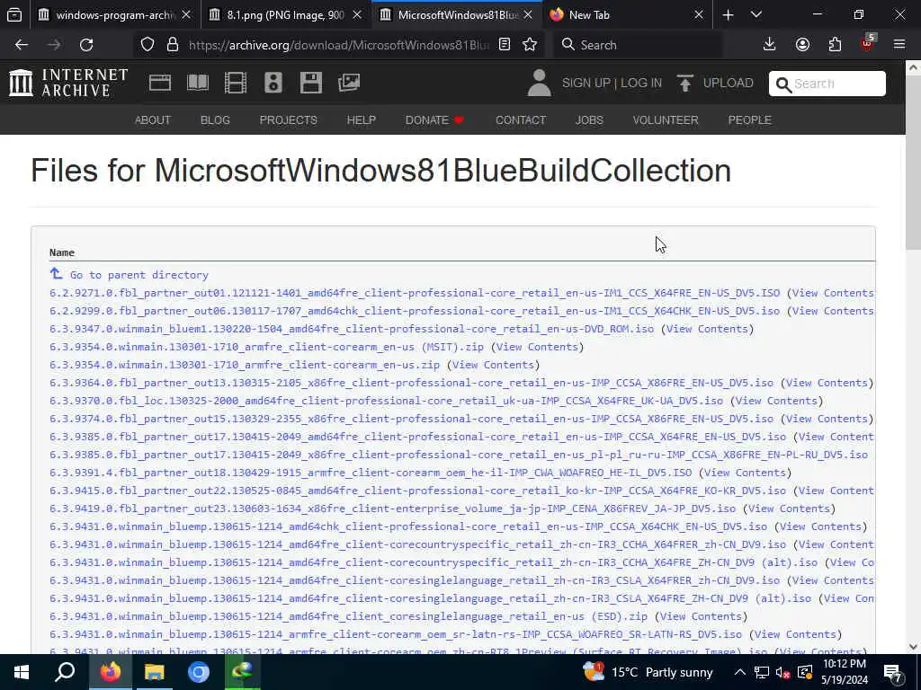Image resolution: width=921 pixels, height=690 pixels.
Task: View Contents of 6.3.9391.4 armfre HE-IL ISO
Action: (745, 473)
